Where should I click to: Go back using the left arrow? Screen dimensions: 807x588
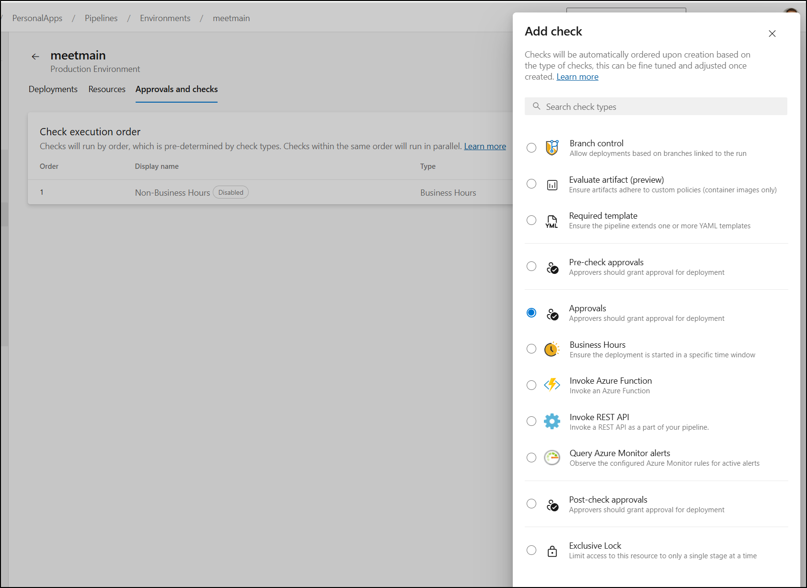[x=35, y=57]
